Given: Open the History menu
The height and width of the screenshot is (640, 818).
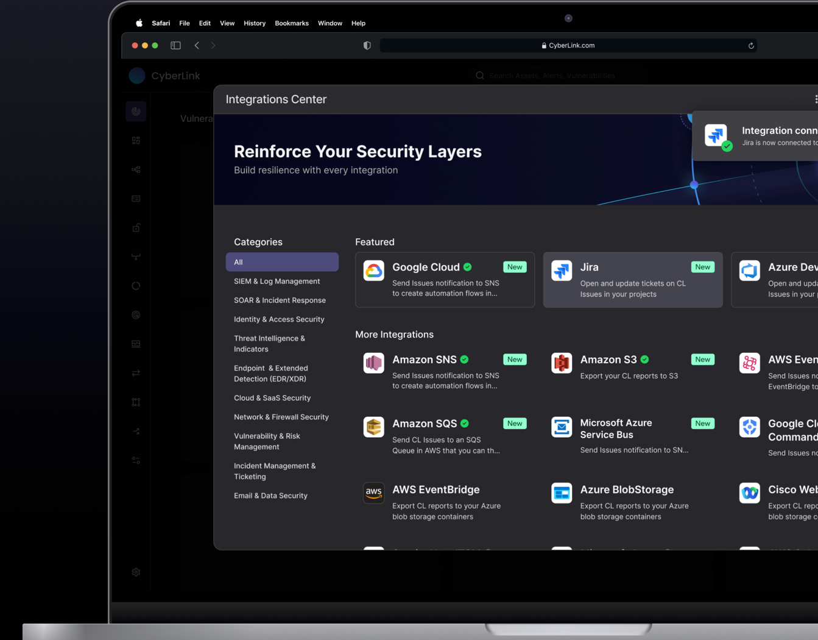Looking at the screenshot, I should point(255,23).
